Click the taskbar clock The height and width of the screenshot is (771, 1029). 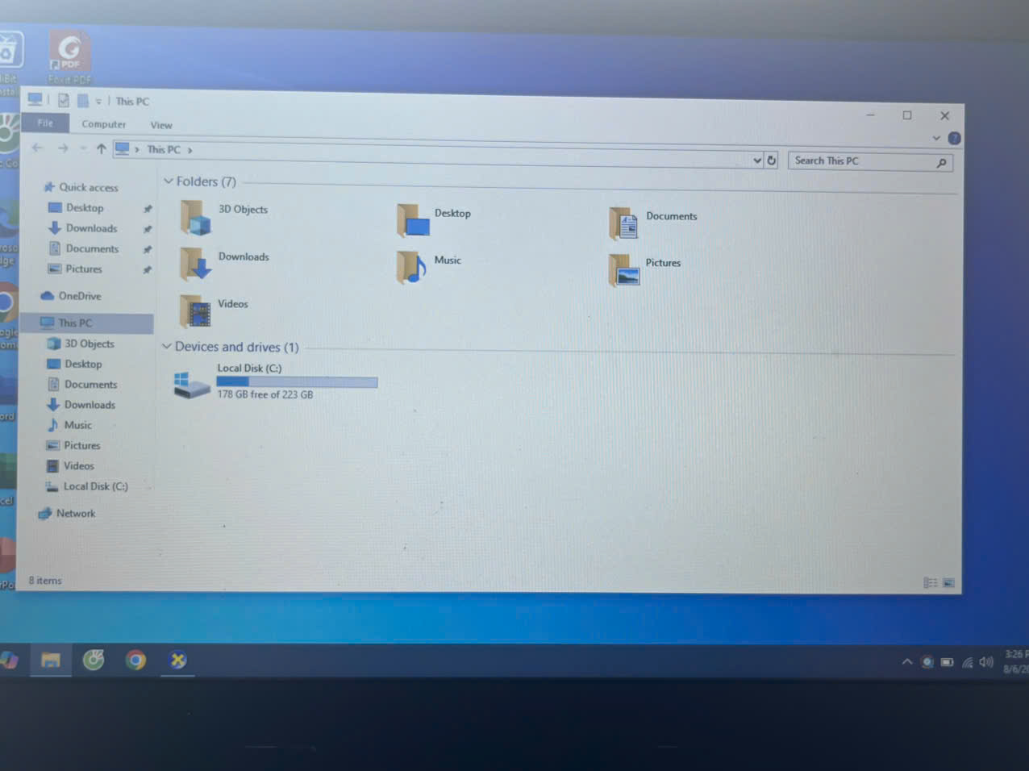(x=1015, y=662)
